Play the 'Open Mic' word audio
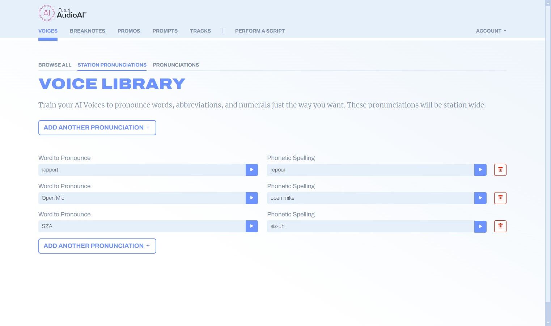Image resolution: width=551 pixels, height=326 pixels. click(251, 198)
